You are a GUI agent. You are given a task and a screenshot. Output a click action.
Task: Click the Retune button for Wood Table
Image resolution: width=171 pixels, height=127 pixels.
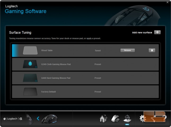[128, 50]
